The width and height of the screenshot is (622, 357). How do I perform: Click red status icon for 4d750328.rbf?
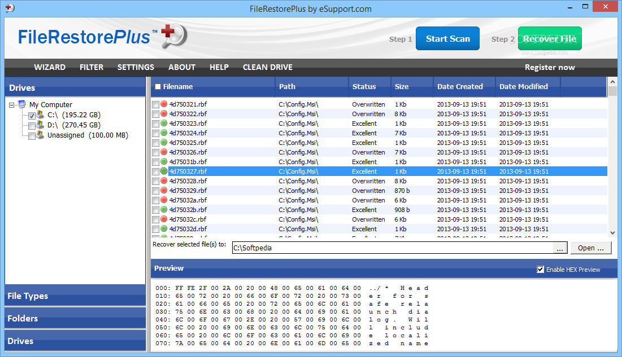tap(164, 180)
